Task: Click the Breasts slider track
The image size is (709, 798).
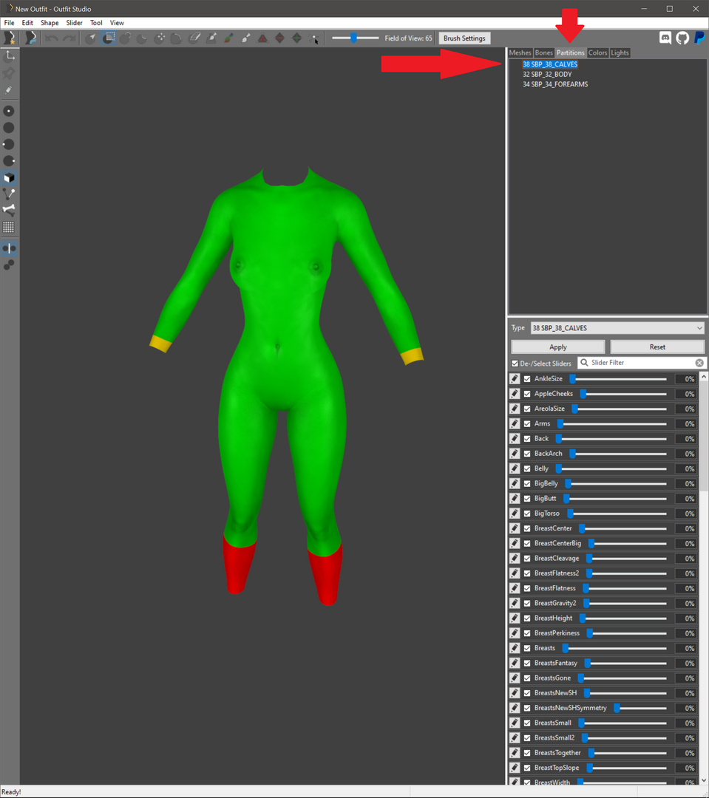Action: [x=615, y=648]
